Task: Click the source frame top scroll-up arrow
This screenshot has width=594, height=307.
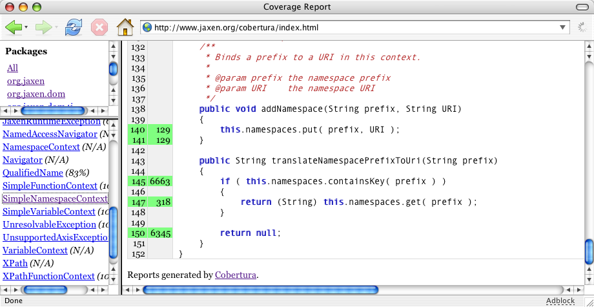Action: click(589, 47)
